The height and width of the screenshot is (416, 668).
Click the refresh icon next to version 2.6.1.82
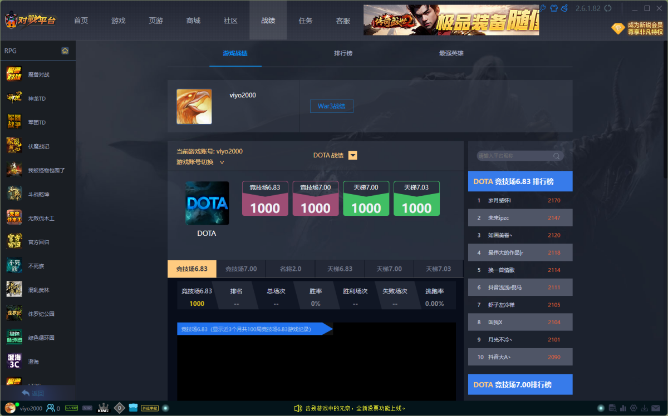608,8
